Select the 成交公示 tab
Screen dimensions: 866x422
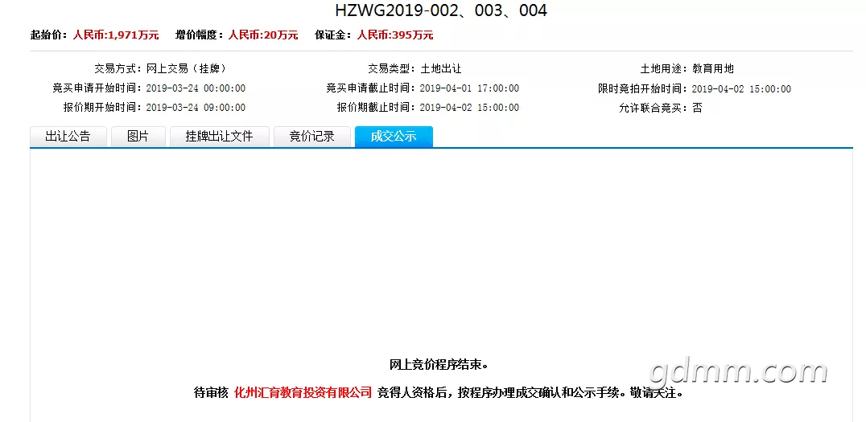pos(394,137)
